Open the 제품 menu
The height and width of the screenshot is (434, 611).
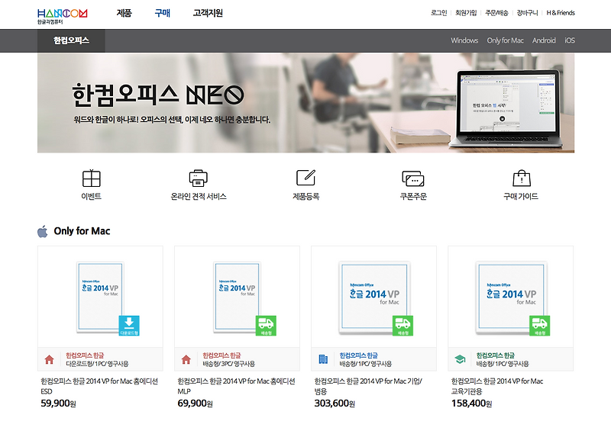tap(124, 13)
